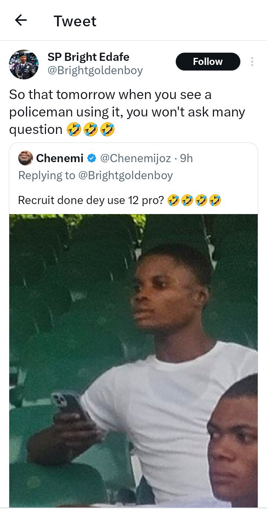Viewport: 267px width, 512px height.
Task: Open the @Chenemijoz handle
Action: 136,158
